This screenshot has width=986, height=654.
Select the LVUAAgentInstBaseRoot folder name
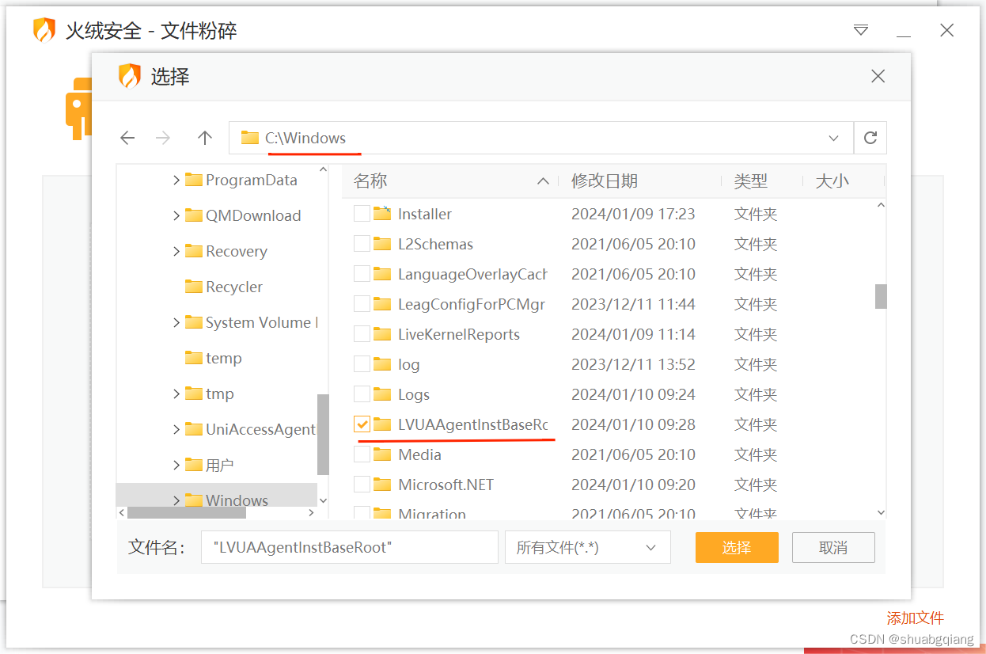tap(472, 424)
